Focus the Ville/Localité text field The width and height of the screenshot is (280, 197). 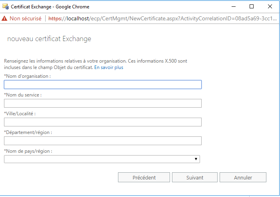point(103,122)
